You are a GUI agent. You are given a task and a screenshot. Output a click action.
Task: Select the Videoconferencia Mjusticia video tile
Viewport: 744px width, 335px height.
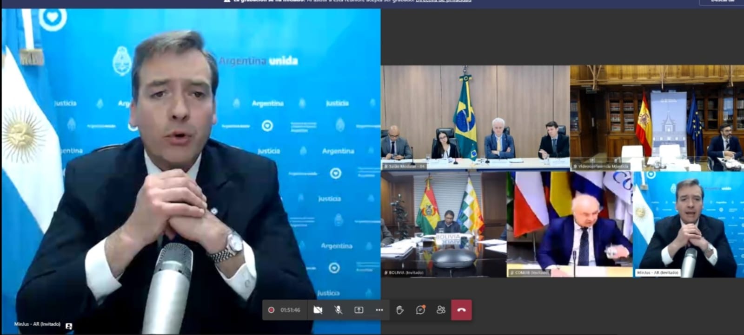(x=657, y=118)
